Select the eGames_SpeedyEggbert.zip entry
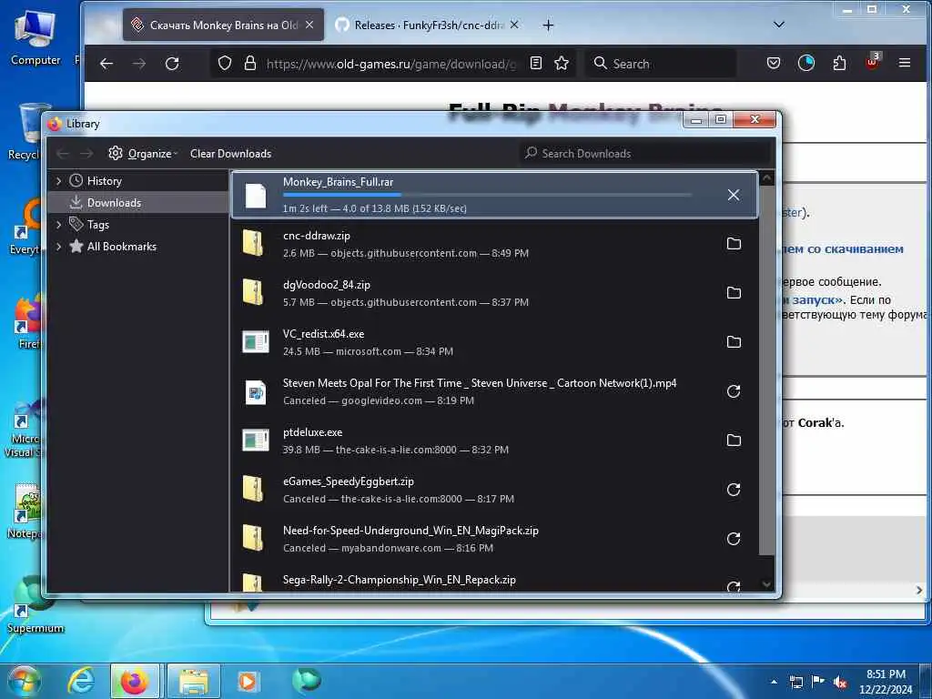This screenshot has width=932, height=699. pos(494,490)
